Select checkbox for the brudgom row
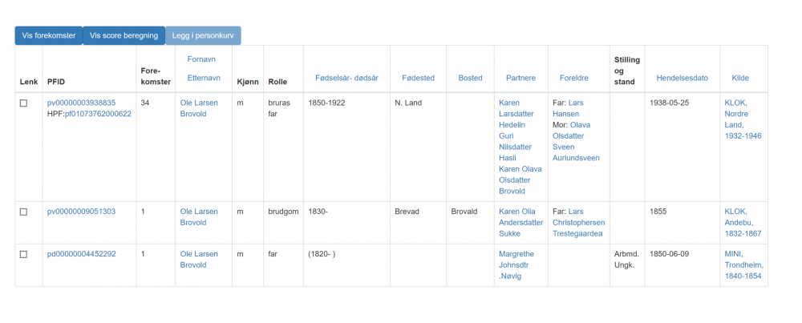802x323 pixels. 23,212
